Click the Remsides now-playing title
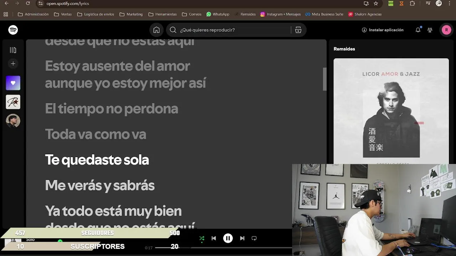Screen dimensions: 456x256 pos(344,49)
